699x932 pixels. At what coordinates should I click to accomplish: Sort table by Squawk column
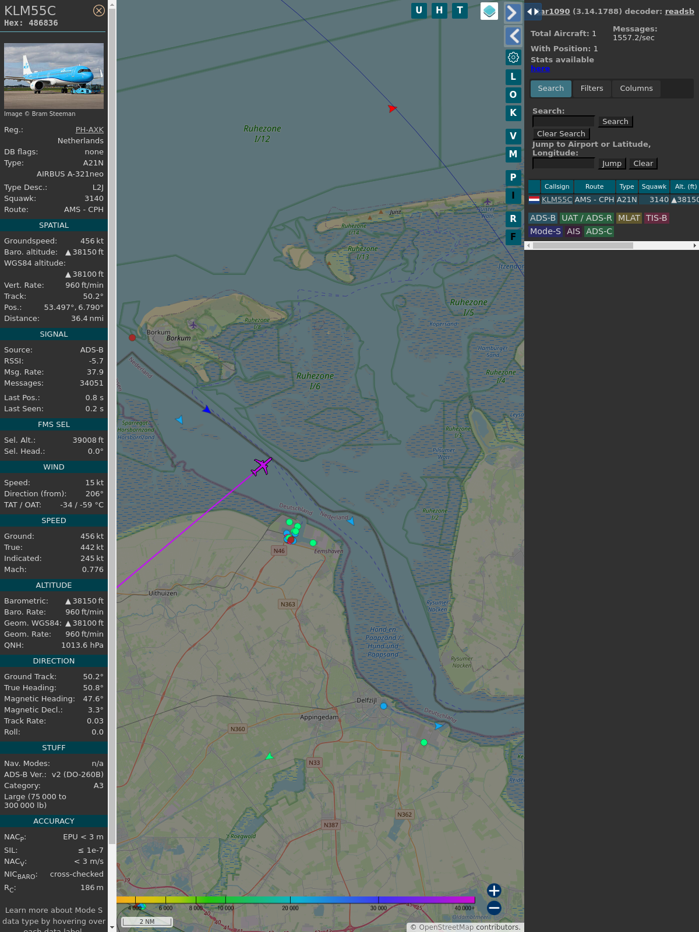click(654, 186)
